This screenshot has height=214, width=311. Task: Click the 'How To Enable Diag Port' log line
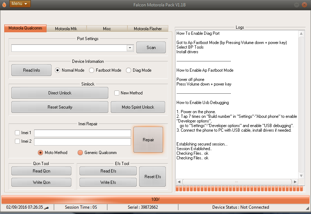pyautogui.click(x=198, y=33)
